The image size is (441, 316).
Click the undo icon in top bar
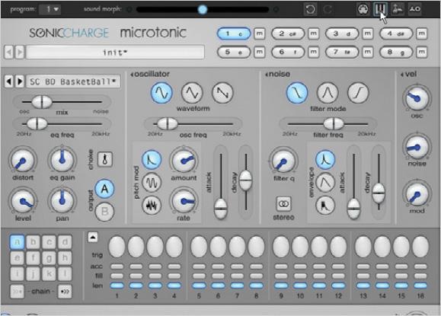[310, 9]
